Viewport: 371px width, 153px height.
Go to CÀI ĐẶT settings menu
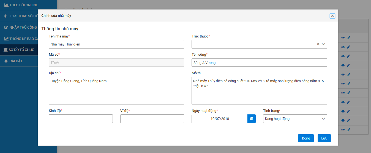15,61
